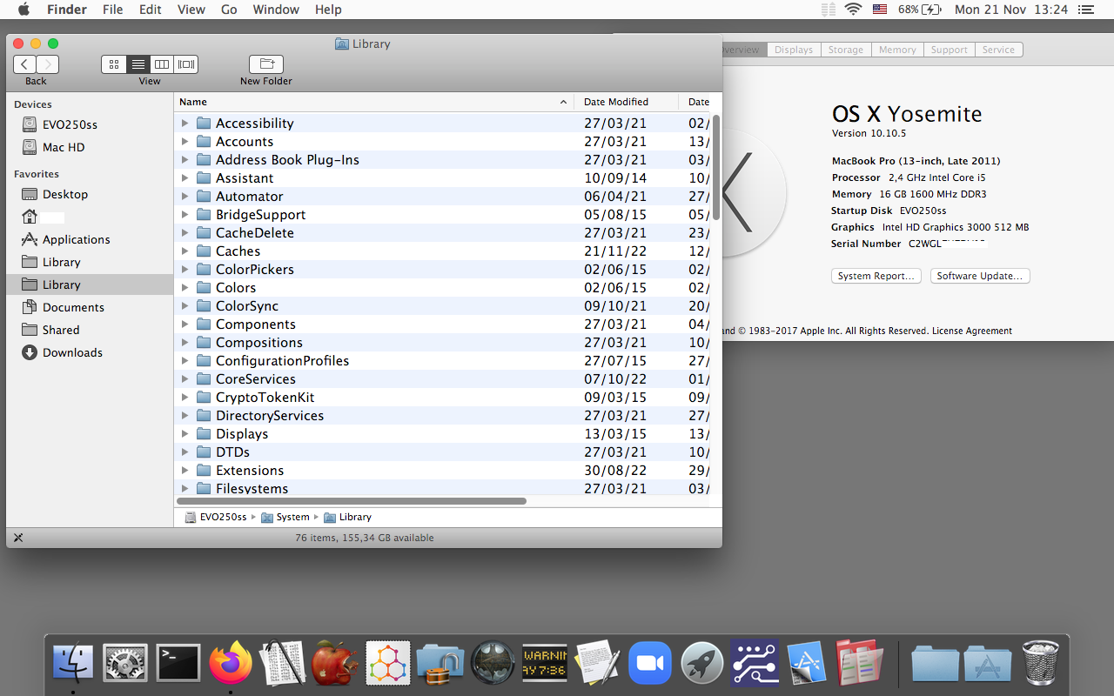Click the battery 68% menu bar indicator
This screenshot has width=1114, height=696.
coord(921,10)
